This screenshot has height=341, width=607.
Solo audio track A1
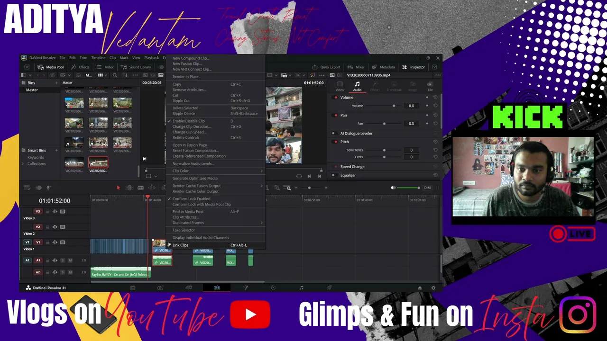click(63, 260)
